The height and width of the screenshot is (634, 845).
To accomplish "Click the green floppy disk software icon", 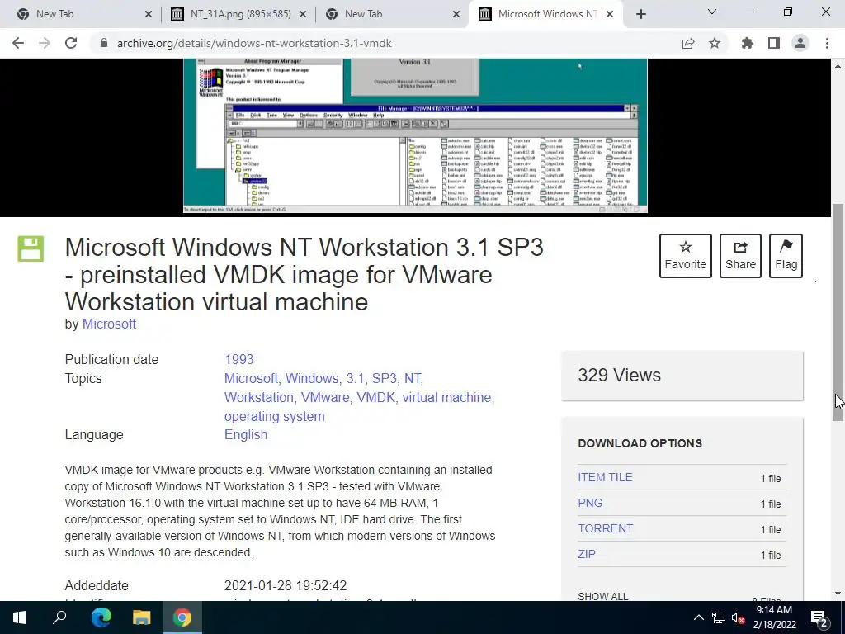I will click(x=31, y=248).
